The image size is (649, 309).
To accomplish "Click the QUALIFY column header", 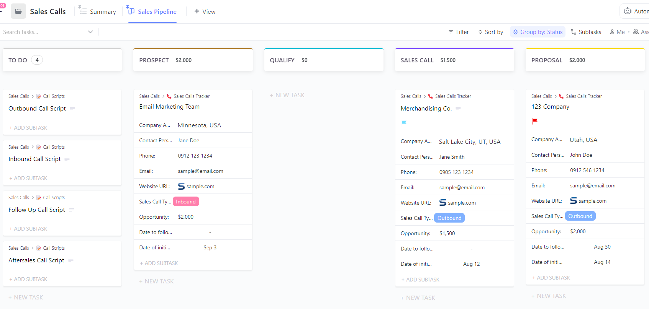I will [x=324, y=60].
